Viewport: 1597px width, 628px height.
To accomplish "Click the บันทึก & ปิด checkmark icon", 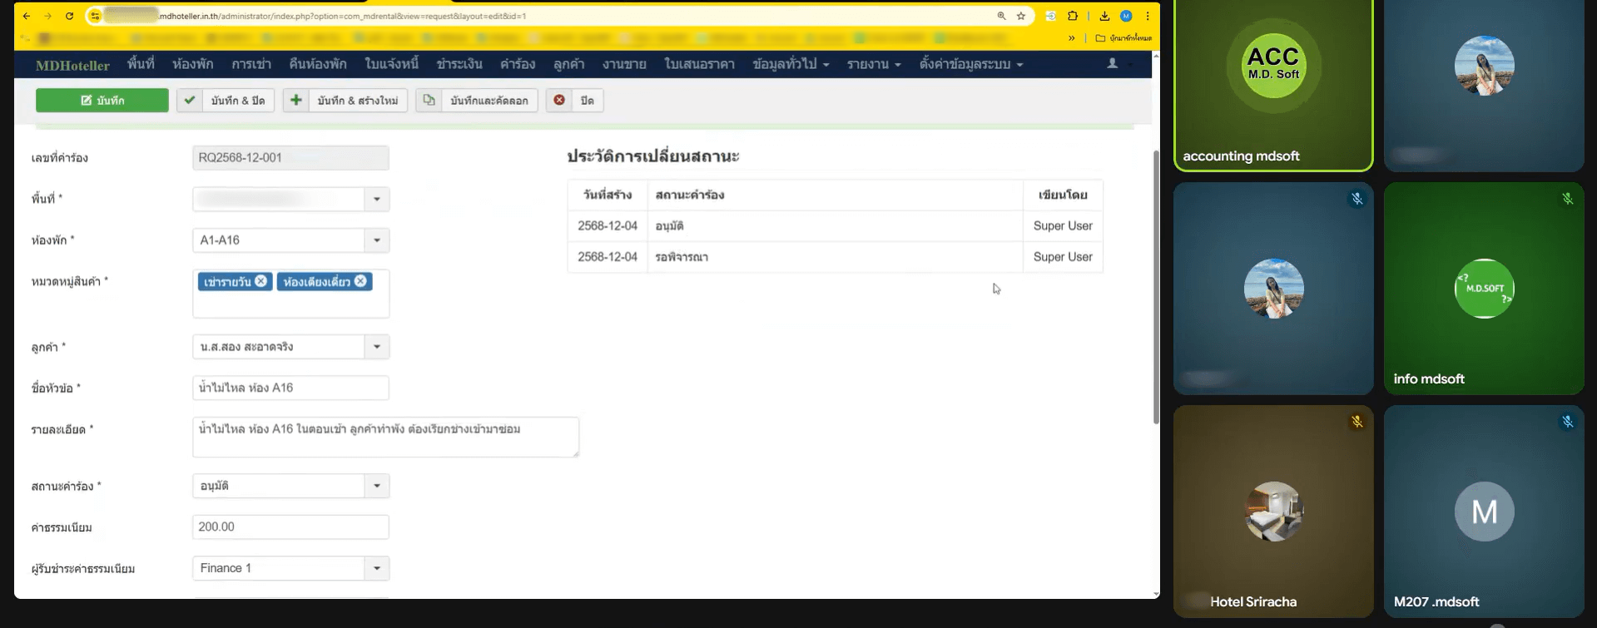I will coord(190,101).
